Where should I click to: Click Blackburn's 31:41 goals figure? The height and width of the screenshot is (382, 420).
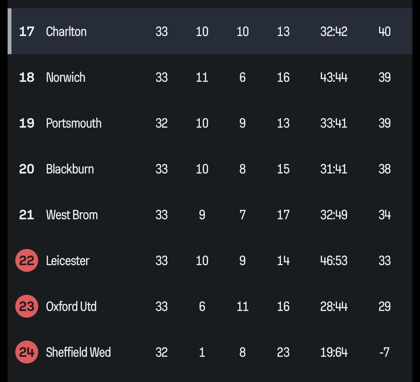pos(334,169)
